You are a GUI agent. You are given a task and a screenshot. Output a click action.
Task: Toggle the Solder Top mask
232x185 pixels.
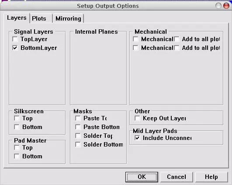(78, 136)
